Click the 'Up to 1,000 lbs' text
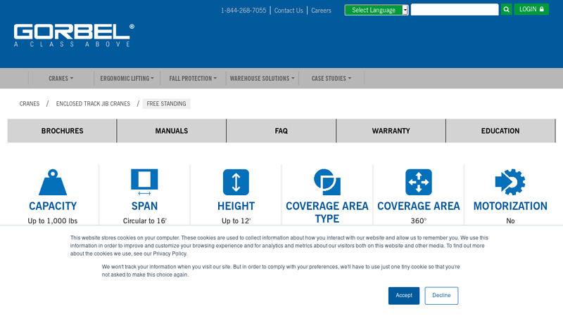Image resolution: width=563 pixels, height=316 pixels. [x=53, y=220]
